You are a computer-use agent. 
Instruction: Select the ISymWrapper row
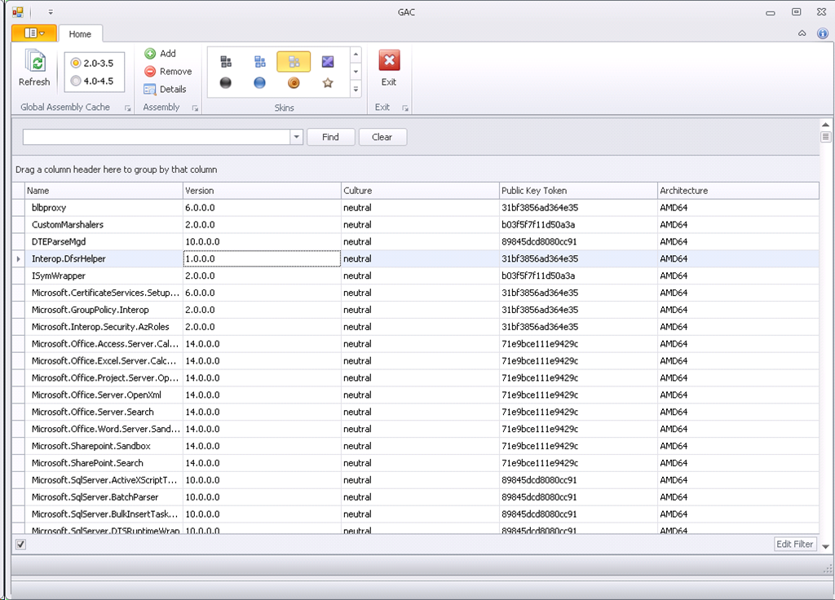coord(415,276)
